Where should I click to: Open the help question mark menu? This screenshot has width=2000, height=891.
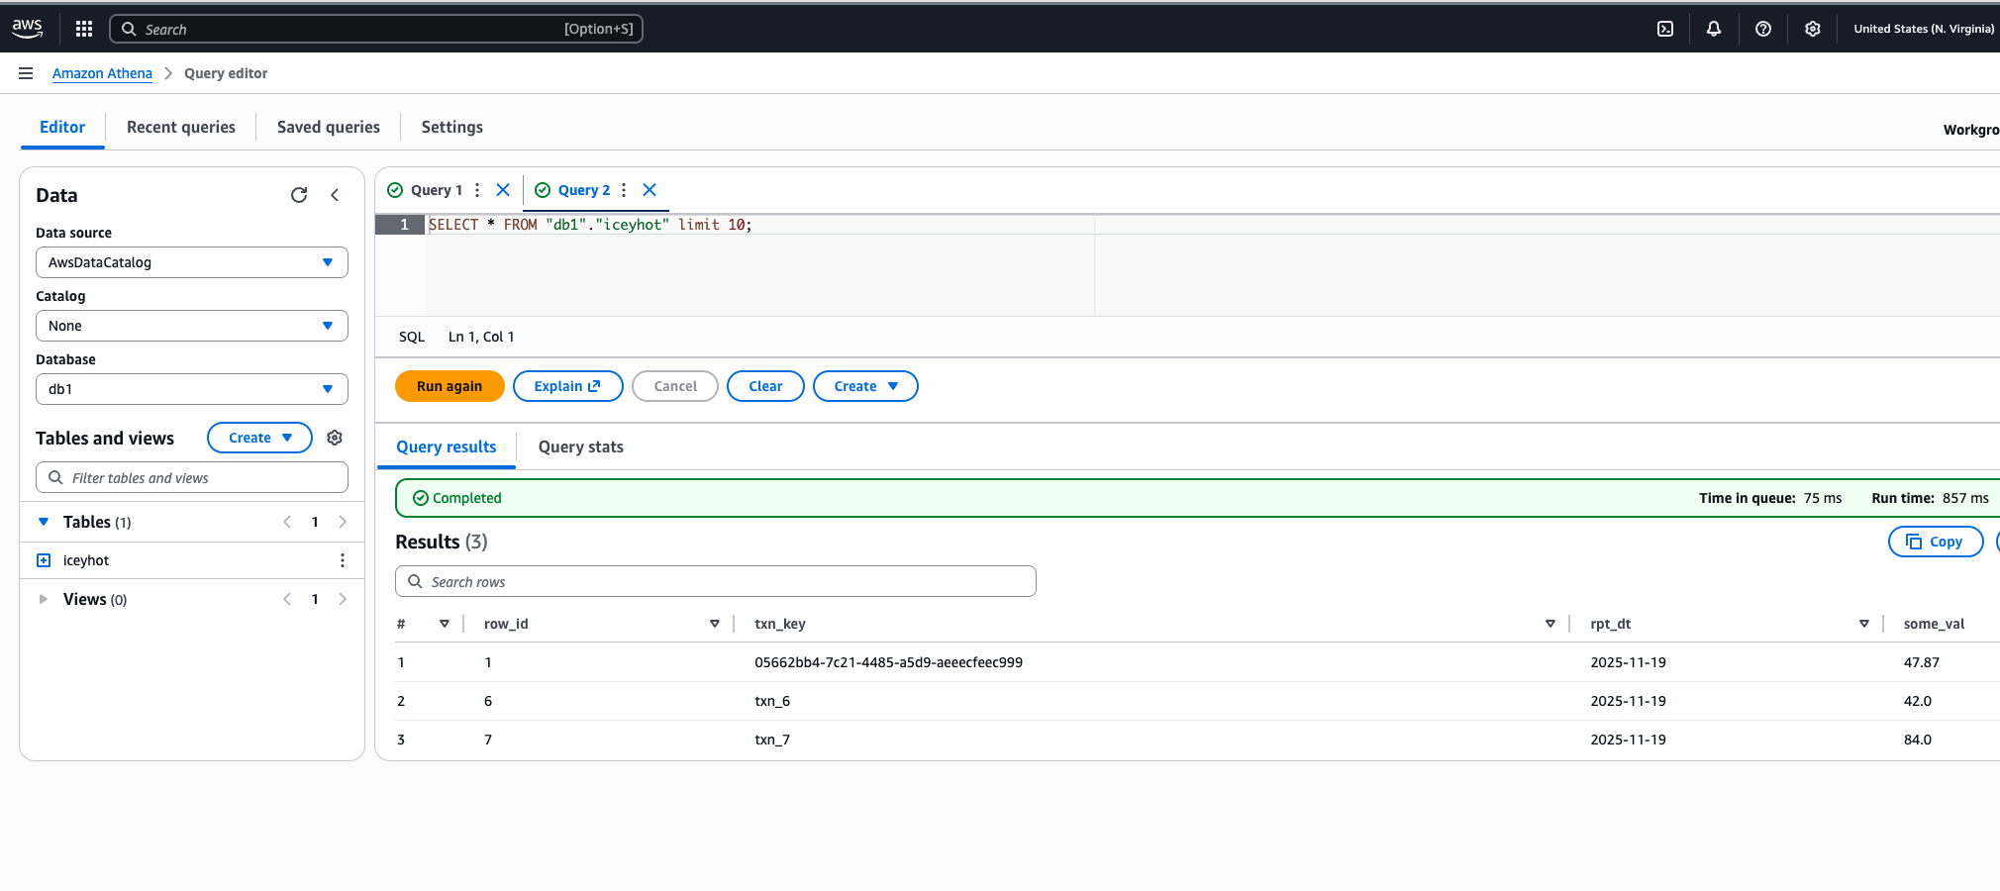tap(1763, 29)
